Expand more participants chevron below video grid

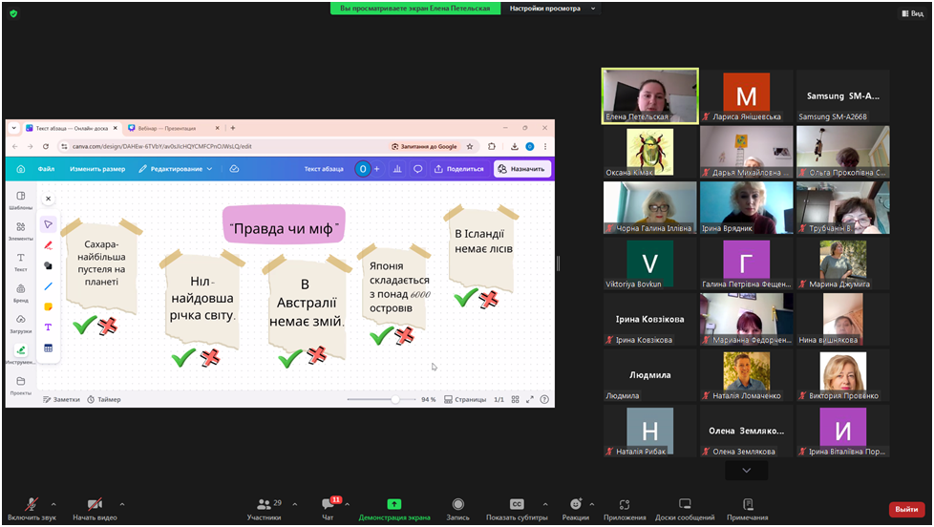coord(746,470)
